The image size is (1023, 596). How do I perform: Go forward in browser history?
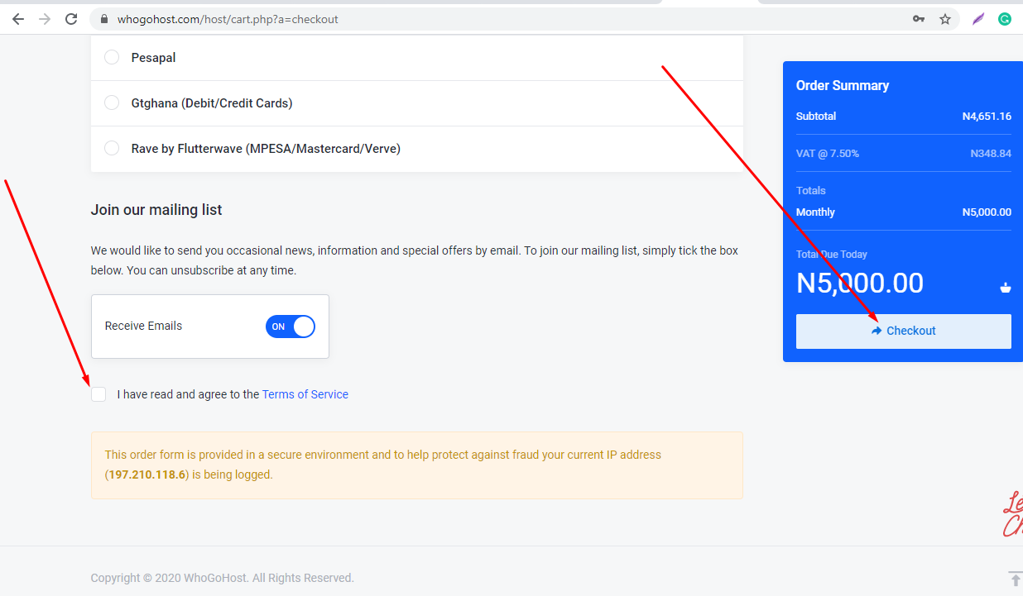coord(45,19)
